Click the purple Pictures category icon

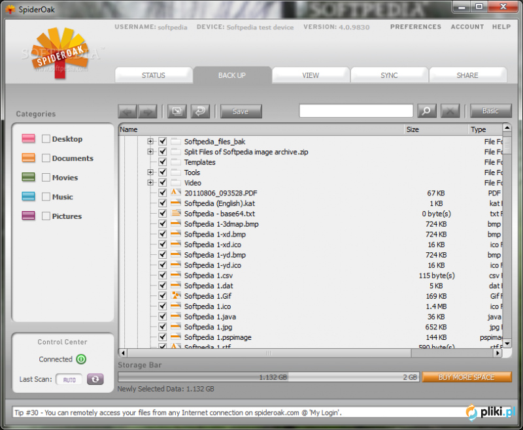[x=28, y=216]
